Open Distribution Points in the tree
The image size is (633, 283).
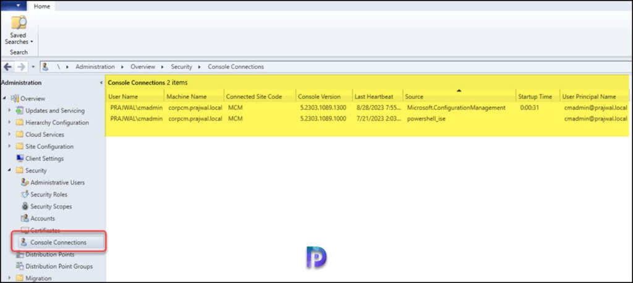pyautogui.click(x=50, y=255)
